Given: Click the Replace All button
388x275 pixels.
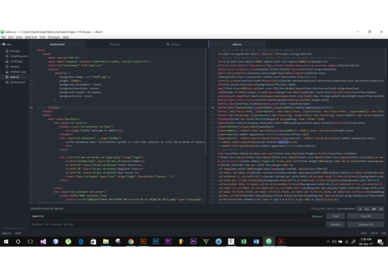Looking at the screenshot, I should pos(366,224).
